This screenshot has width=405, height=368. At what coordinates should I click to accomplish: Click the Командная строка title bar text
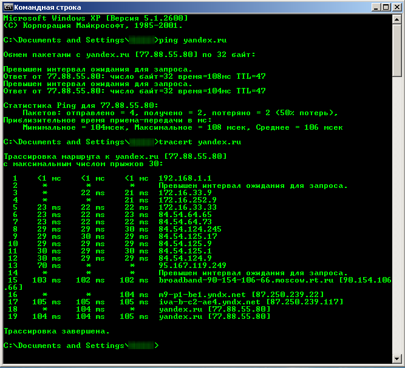pyautogui.click(x=41, y=7)
